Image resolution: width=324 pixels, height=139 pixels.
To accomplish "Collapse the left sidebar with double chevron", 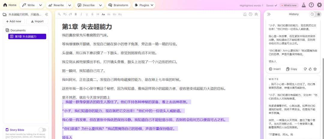I will (46, 14).
